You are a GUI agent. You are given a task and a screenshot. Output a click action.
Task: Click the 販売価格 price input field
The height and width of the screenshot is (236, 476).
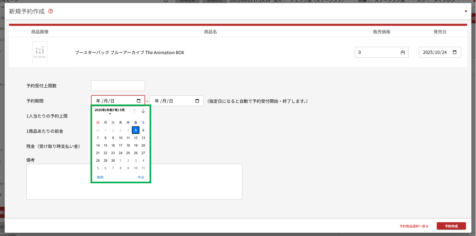coord(377,52)
